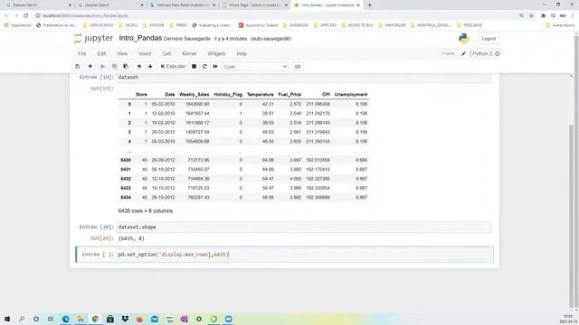Rename the notebook title Intro_Pandas
Viewport: 579px width, 325px height.
tap(140, 38)
